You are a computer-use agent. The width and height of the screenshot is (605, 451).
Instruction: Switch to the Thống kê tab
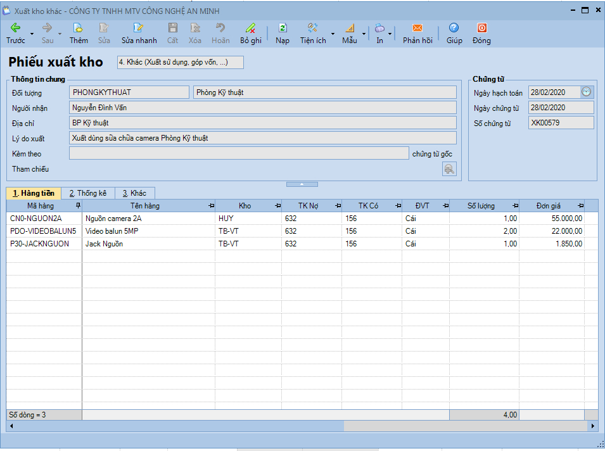[x=88, y=193]
